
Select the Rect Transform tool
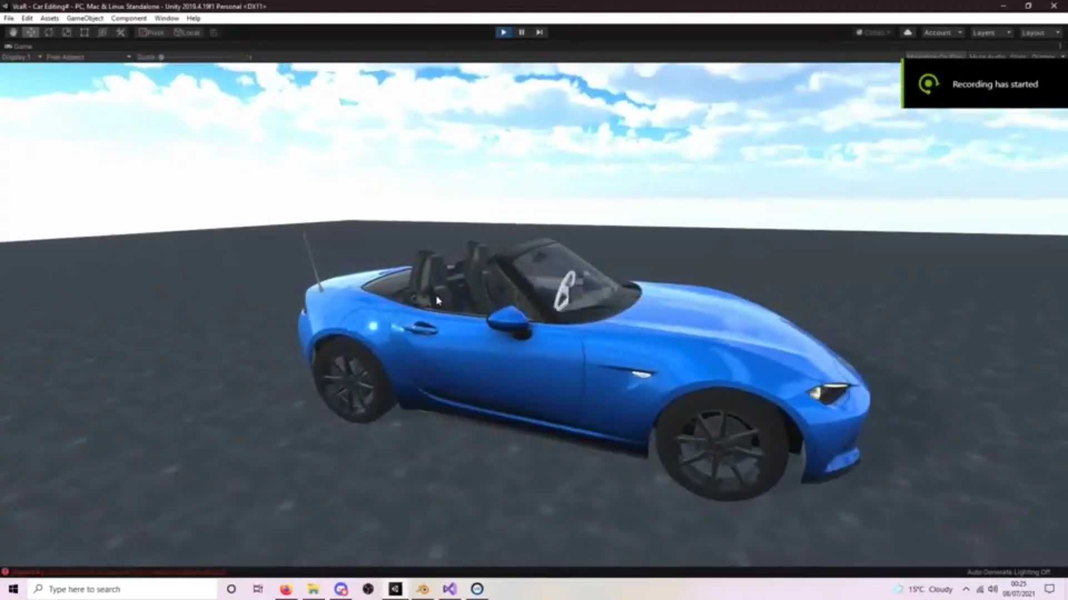pos(85,32)
